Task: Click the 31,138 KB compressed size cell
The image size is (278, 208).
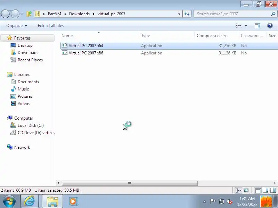Action: click(x=227, y=53)
